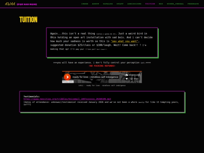
Task: Open the ADMISSIONS page
Action: (x=134, y=4)
